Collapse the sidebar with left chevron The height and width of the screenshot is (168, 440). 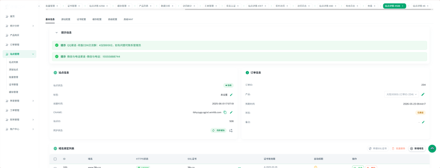(x=39, y=6)
